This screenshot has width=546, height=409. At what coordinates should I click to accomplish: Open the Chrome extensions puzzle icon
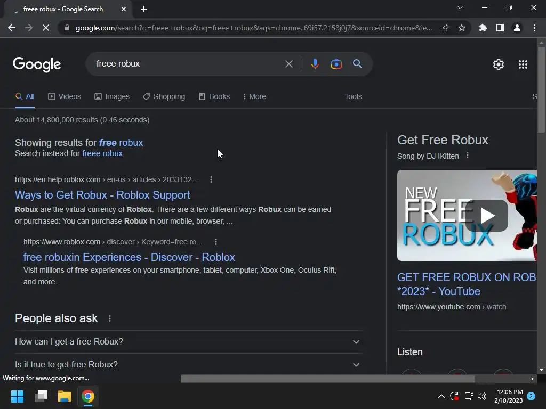tap(483, 28)
